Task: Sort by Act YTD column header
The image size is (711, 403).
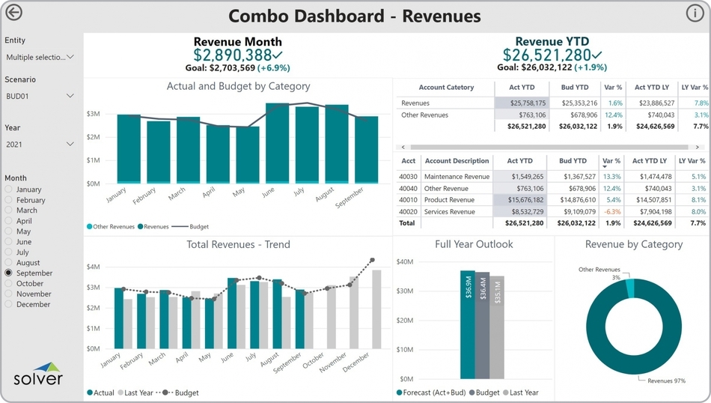Action: click(x=519, y=161)
